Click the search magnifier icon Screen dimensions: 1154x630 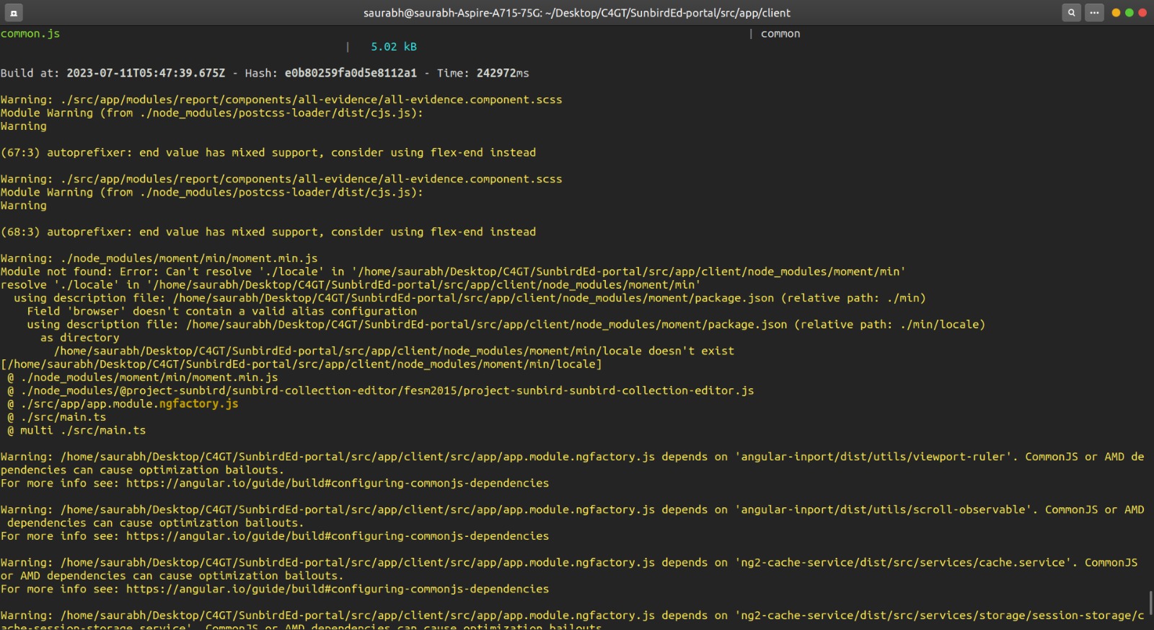(1071, 12)
